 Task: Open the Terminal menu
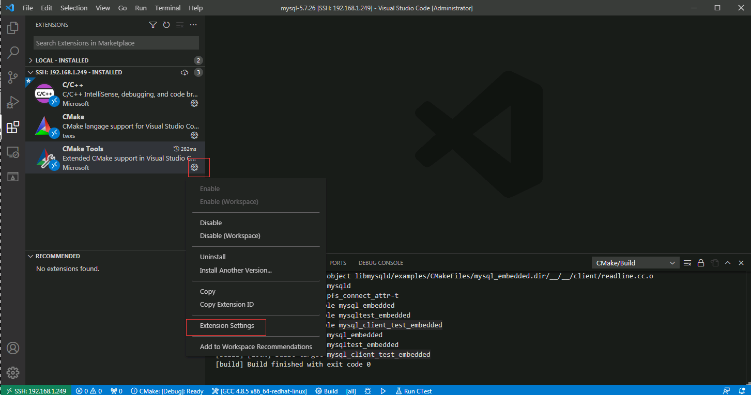168,8
